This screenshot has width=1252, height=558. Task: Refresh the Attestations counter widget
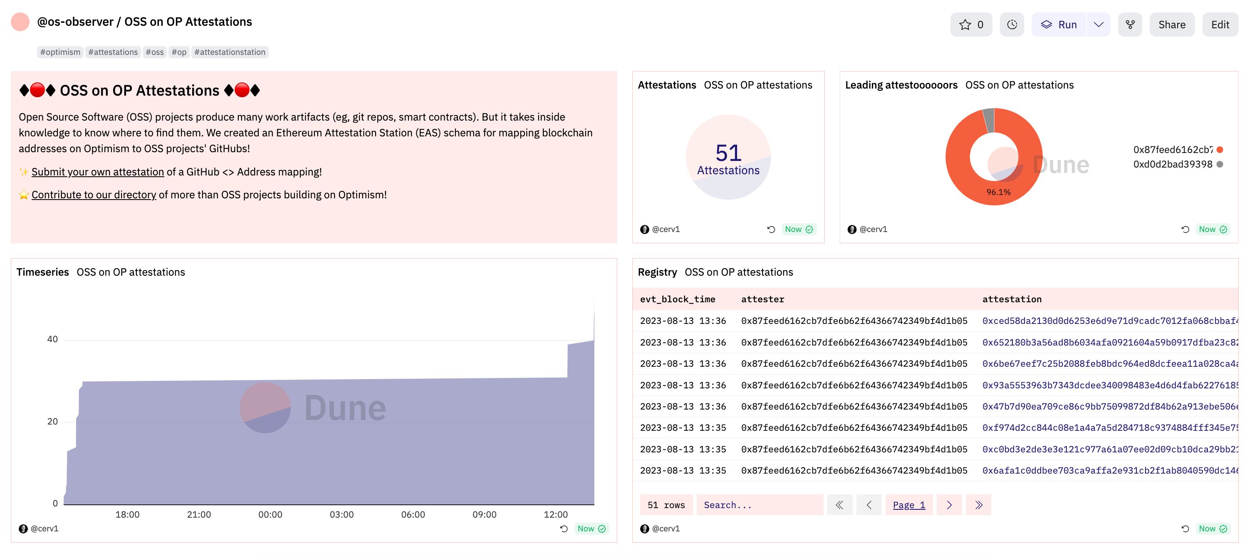pos(771,229)
